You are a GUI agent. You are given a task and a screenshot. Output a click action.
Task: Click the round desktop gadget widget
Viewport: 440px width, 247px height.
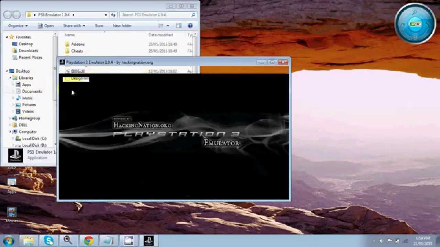415,24
